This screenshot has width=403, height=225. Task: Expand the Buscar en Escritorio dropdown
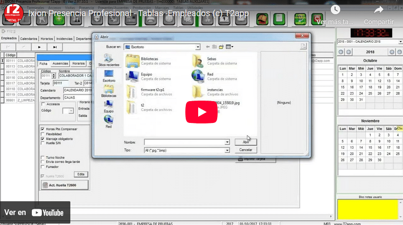198,47
